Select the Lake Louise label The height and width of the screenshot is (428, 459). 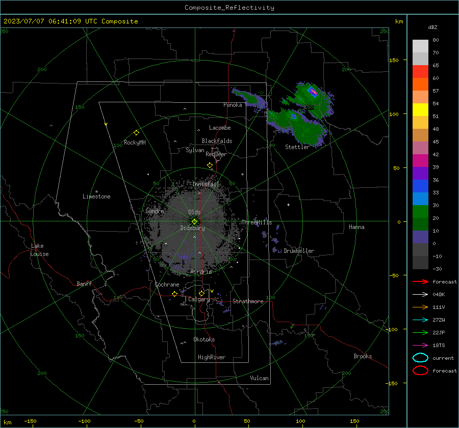coord(39,250)
